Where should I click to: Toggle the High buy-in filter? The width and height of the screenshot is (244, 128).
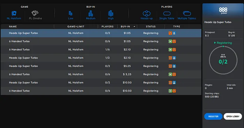(110, 15)
